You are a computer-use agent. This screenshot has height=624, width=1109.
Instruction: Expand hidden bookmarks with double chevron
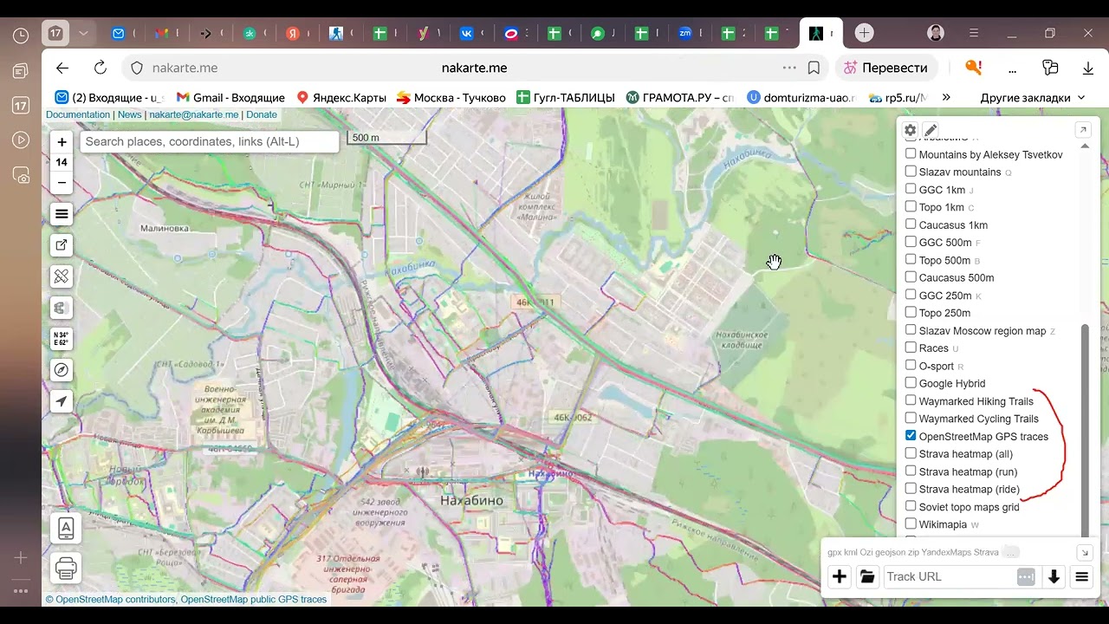[946, 98]
